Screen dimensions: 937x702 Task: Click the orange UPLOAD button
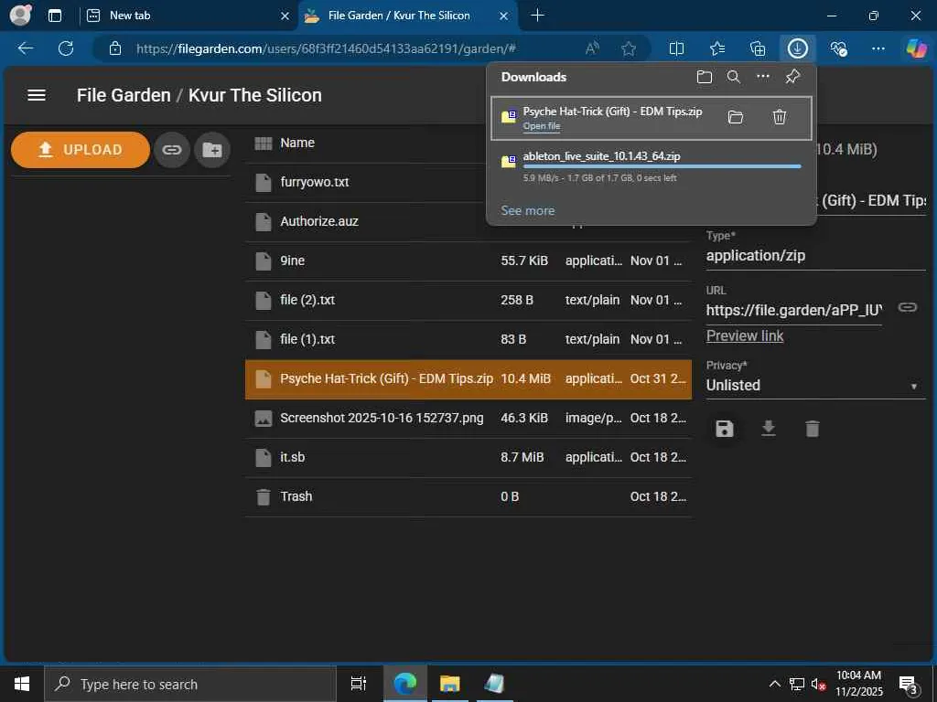pos(81,150)
